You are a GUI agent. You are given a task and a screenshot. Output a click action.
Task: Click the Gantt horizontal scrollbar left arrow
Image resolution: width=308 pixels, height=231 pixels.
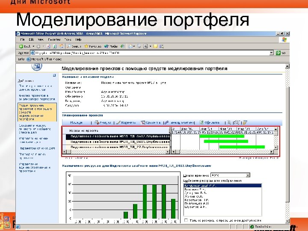[173, 151]
